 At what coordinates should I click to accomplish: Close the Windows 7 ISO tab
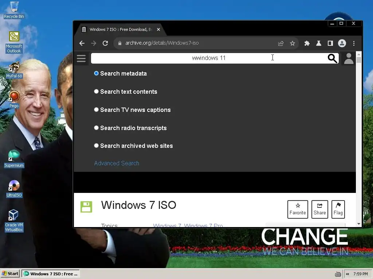158,29
